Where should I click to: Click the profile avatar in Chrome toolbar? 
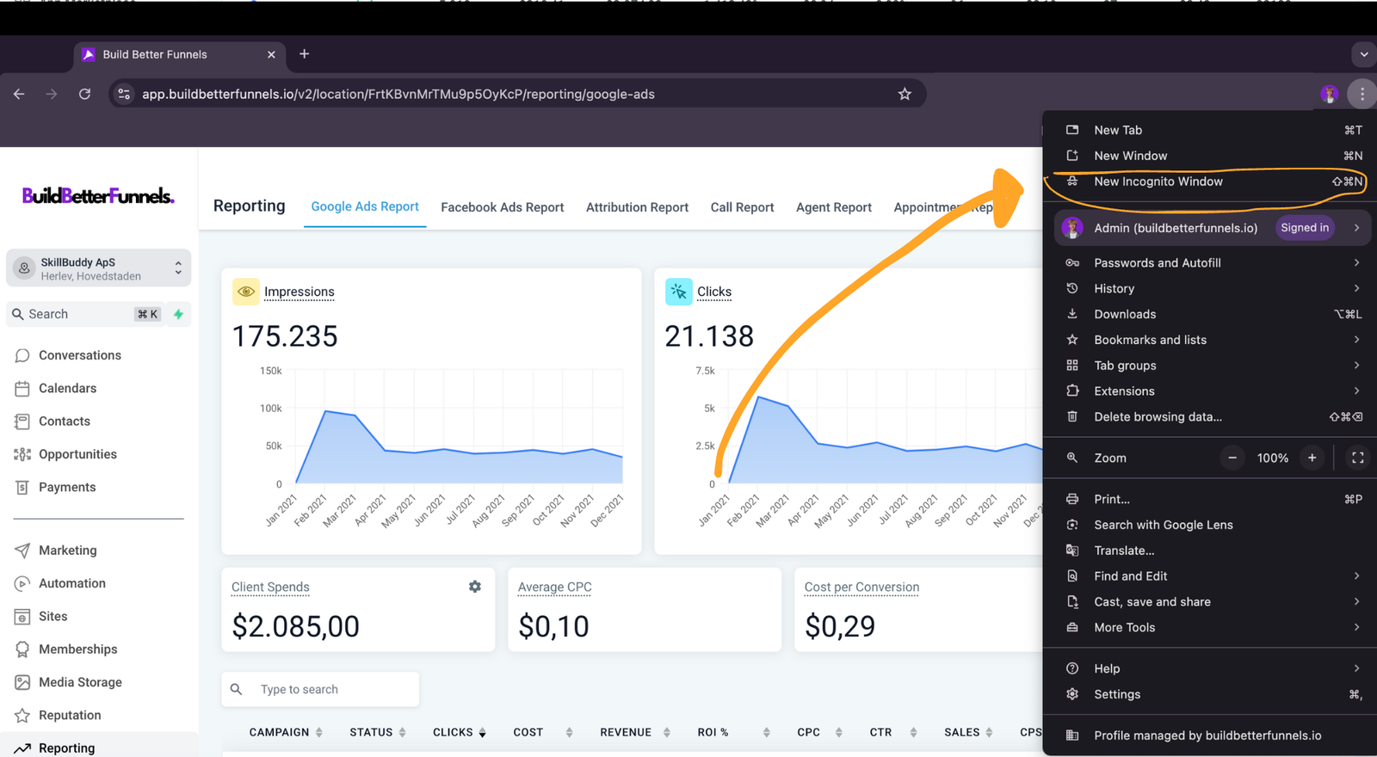pos(1329,94)
